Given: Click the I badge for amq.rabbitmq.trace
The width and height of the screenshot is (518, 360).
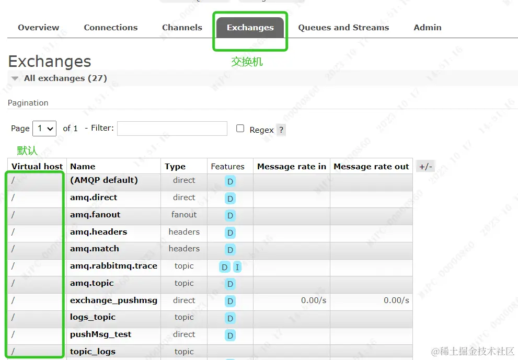Looking at the screenshot, I should pyautogui.click(x=237, y=267).
